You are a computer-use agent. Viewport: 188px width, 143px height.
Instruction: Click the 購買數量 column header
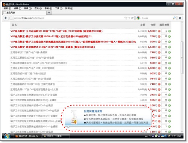point(164,25)
